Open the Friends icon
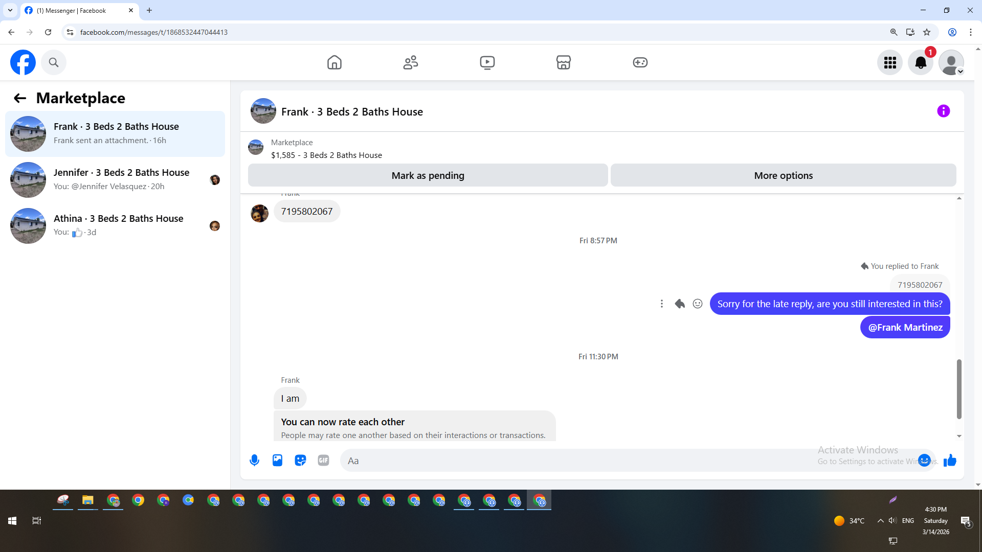This screenshot has height=552, width=982. [x=411, y=62]
